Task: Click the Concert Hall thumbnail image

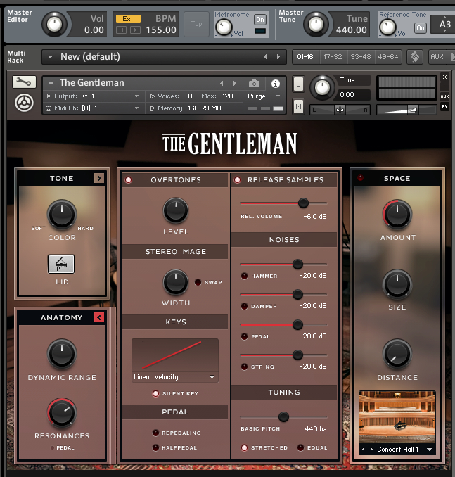Action: (397, 417)
